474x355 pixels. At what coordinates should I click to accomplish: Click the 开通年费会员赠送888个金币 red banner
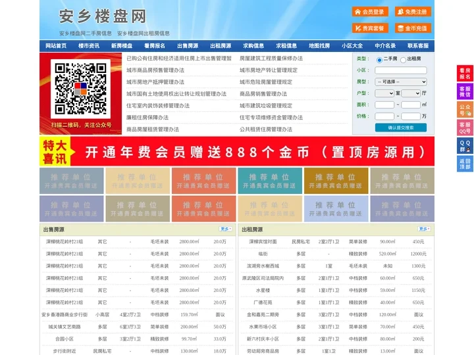[x=237, y=151]
